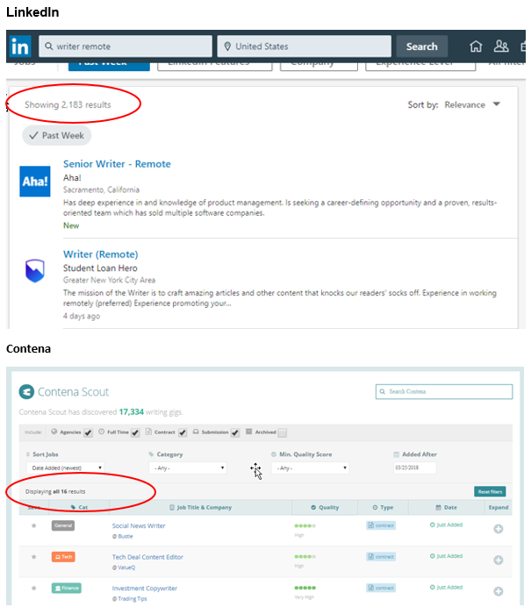Toggle the Contract checkbox
This screenshot has width=531, height=614.
(183, 432)
